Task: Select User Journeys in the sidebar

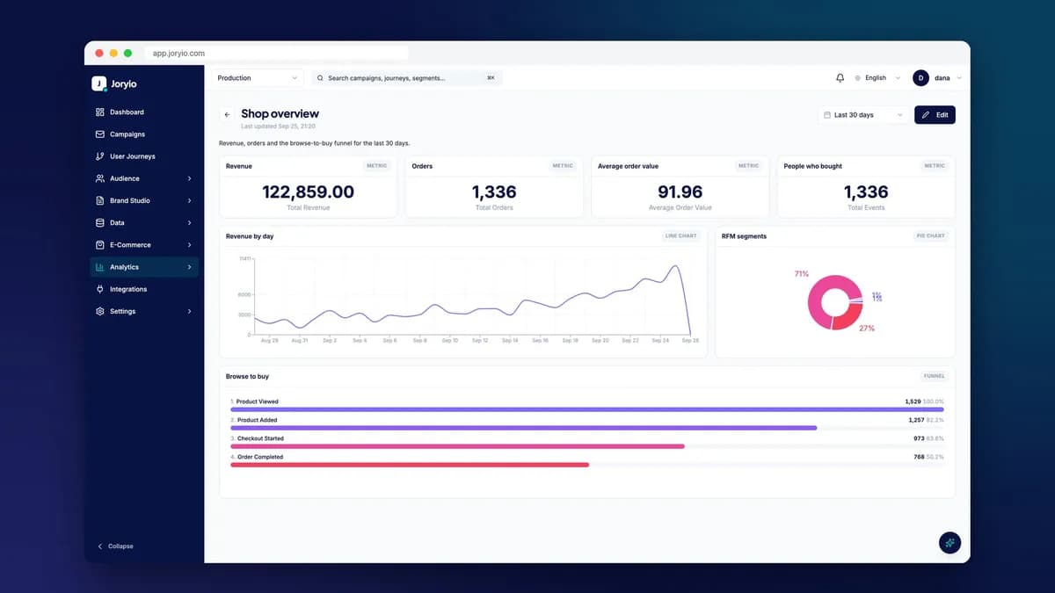Action: click(x=145, y=156)
